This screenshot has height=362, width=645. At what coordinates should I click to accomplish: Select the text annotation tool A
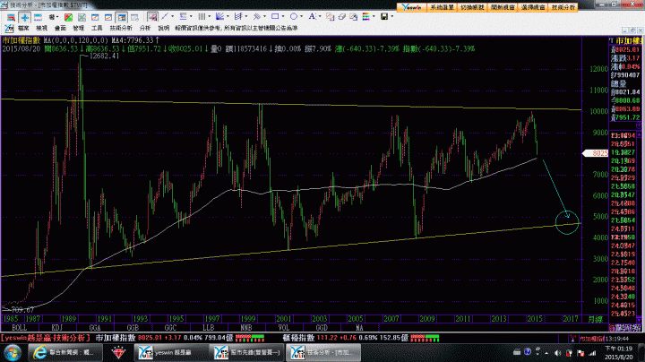(x=312, y=17)
